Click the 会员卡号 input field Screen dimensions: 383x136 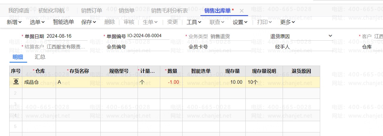tap(230, 47)
